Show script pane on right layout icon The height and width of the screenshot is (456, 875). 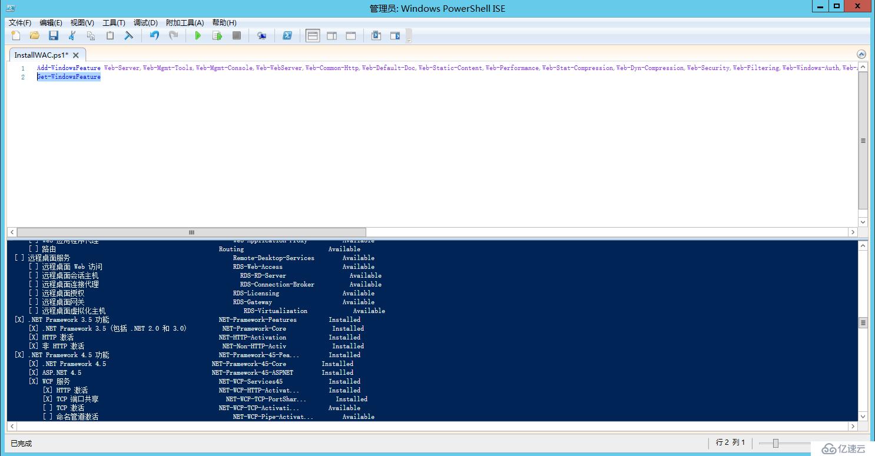(x=332, y=36)
